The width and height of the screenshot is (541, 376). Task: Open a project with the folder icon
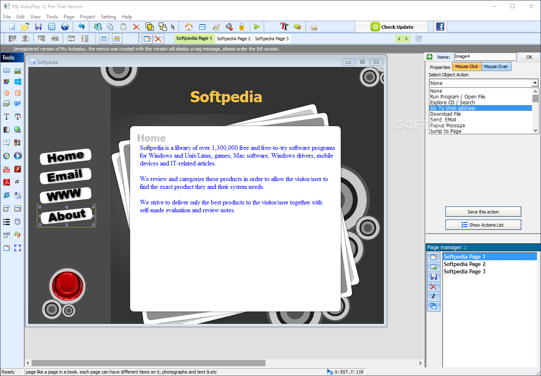25,27
